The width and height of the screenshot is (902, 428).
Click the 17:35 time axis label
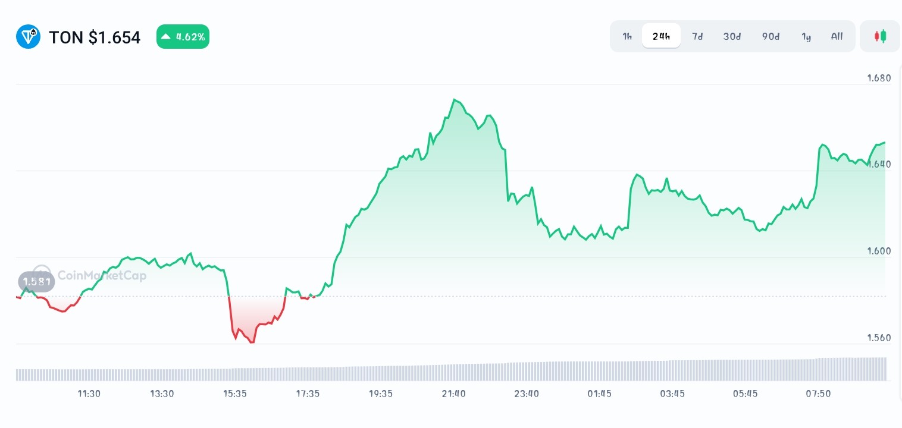308,394
